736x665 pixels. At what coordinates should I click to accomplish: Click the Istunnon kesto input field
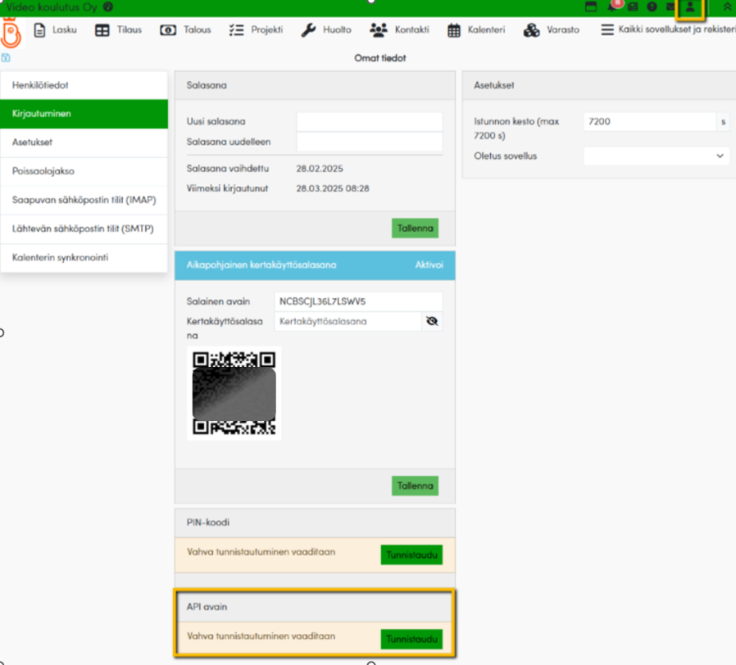pos(649,122)
